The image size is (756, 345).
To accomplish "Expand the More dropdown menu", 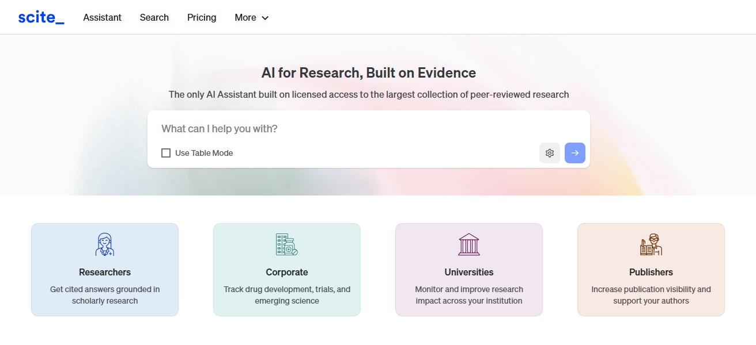I will tap(245, 17).
